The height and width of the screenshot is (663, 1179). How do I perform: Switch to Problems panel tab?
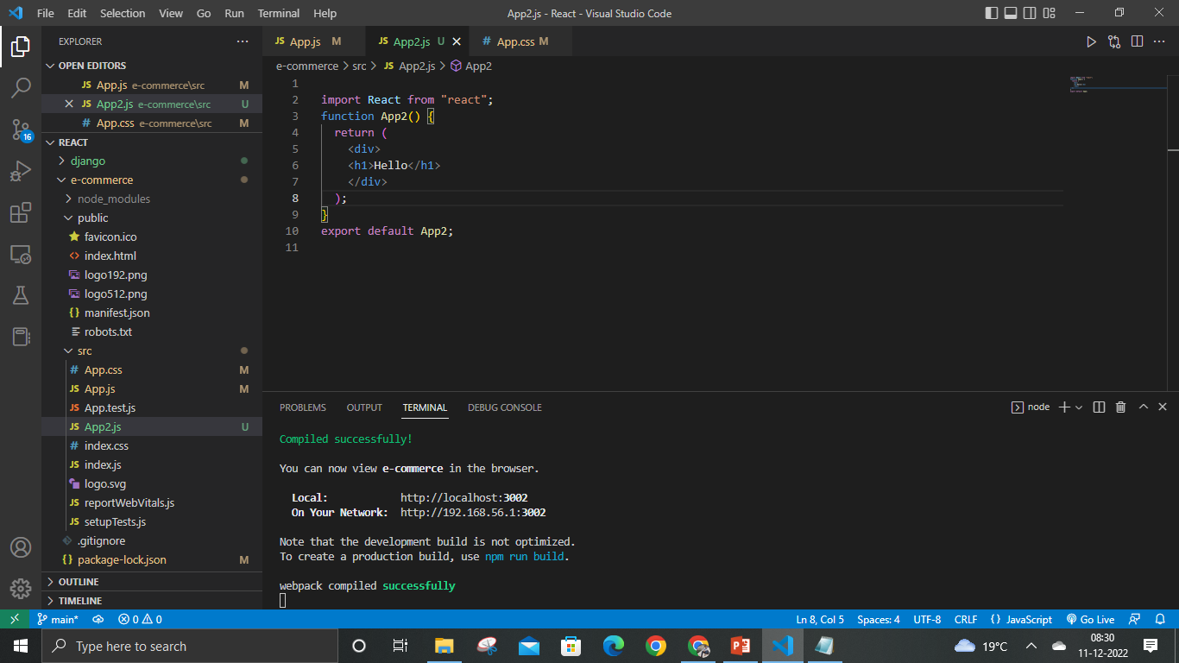303,407
